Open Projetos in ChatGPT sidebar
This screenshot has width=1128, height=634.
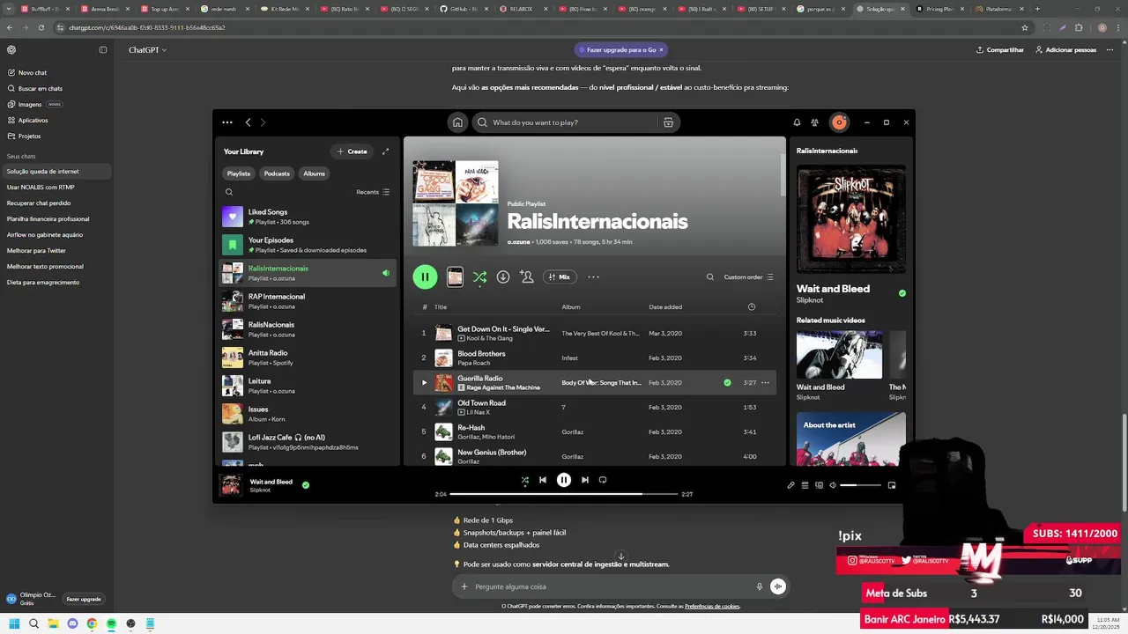click(x=56, y=136)
